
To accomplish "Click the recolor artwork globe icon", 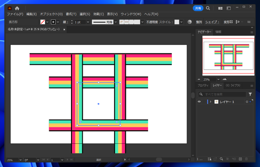I will point(189,22).
